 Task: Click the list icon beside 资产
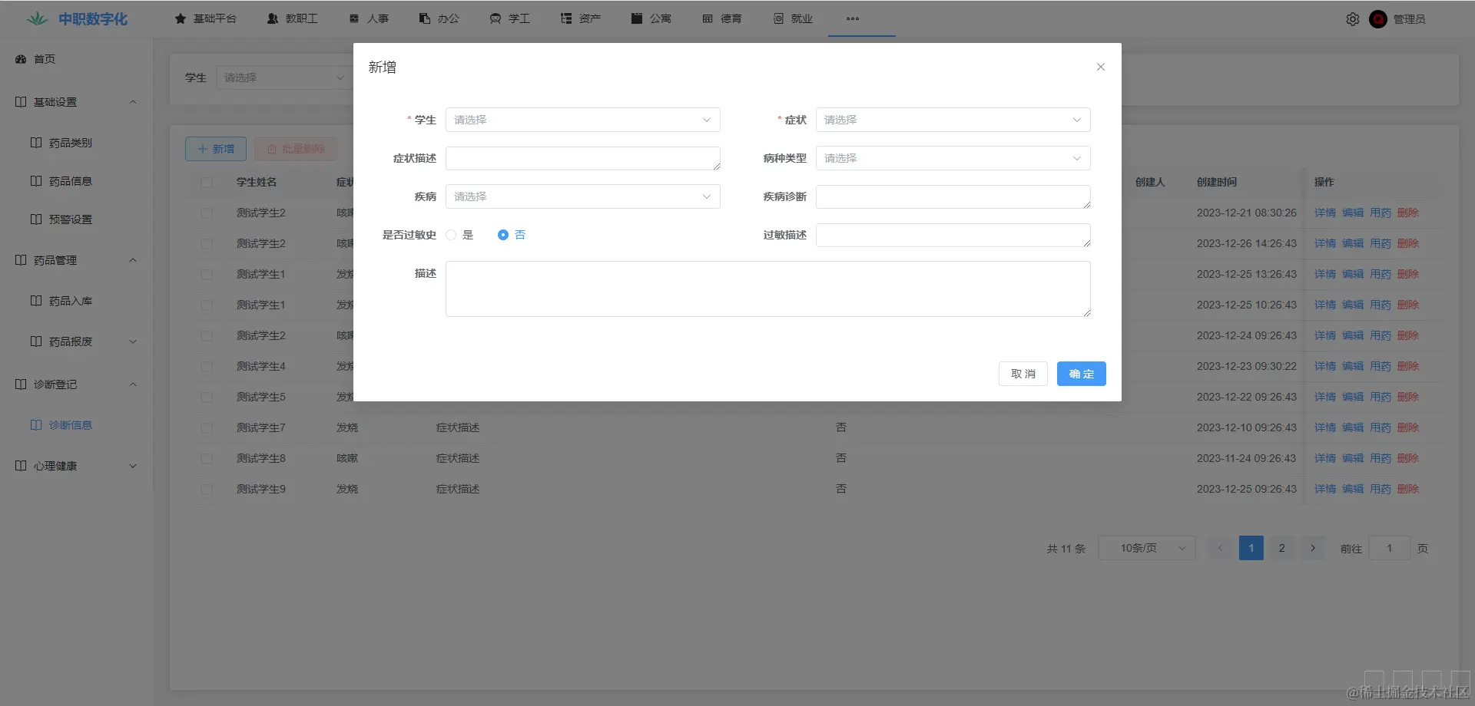pyautogui.click(x=566, y=18)
